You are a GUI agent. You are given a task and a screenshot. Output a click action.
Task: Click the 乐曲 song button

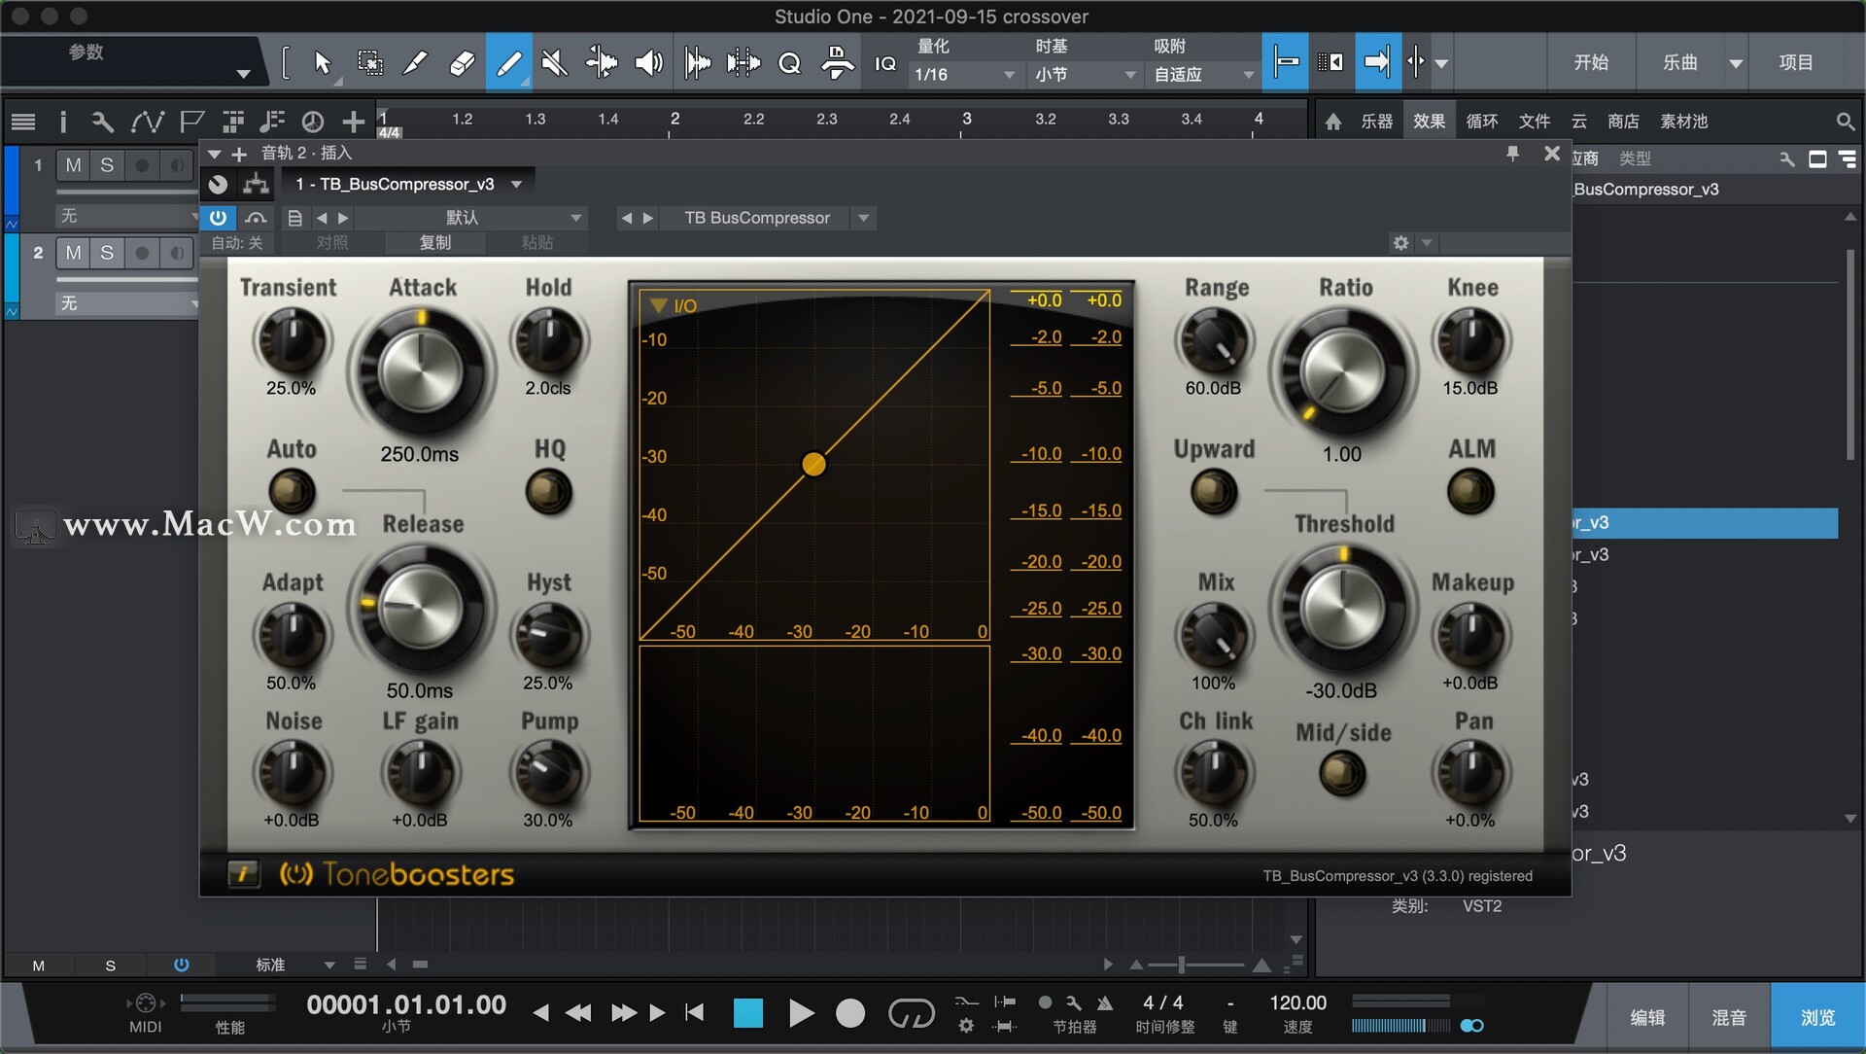1679,62
